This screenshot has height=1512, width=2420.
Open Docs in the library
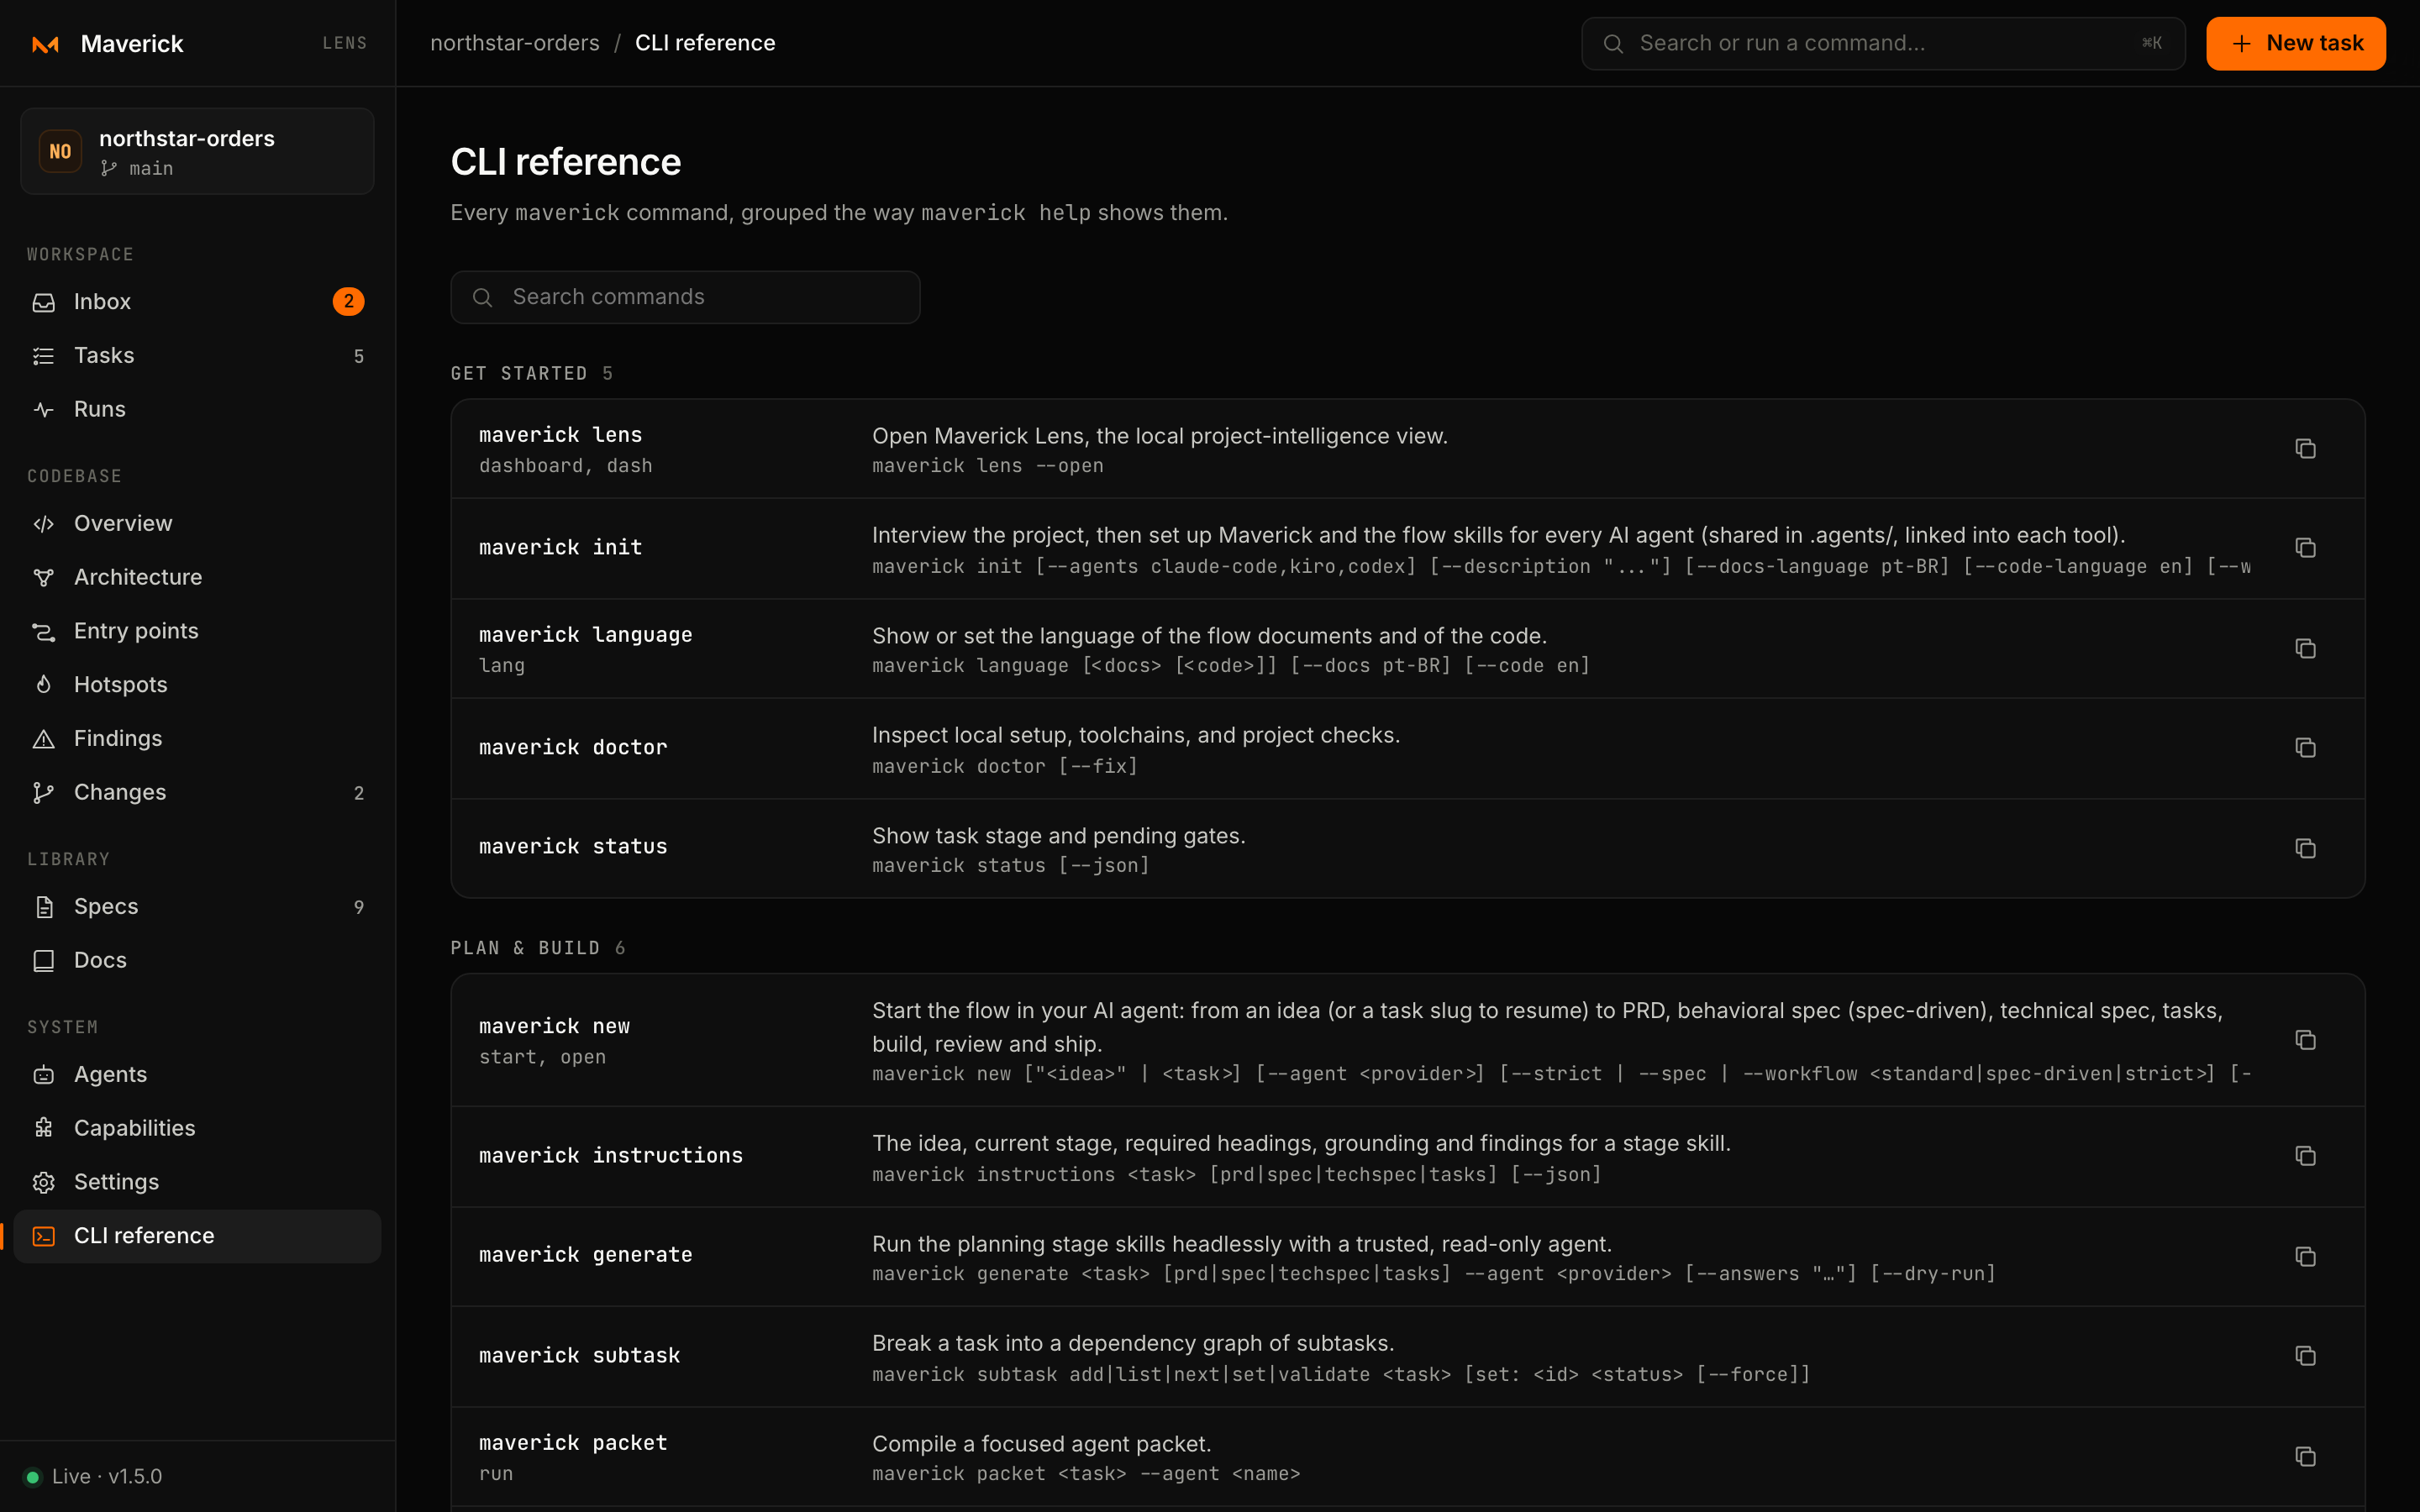pyautogui.click(x=197, y=960)
